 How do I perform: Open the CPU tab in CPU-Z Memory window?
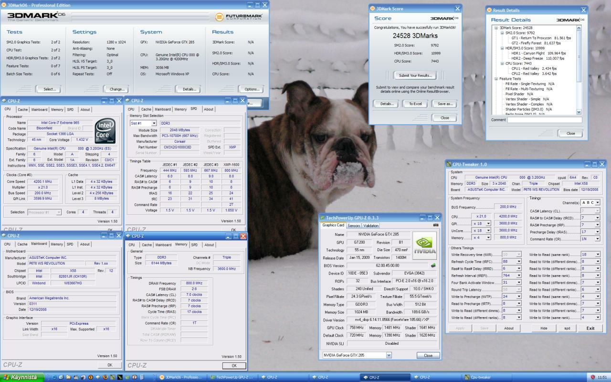pyautogui.click(x=132, y=244)
